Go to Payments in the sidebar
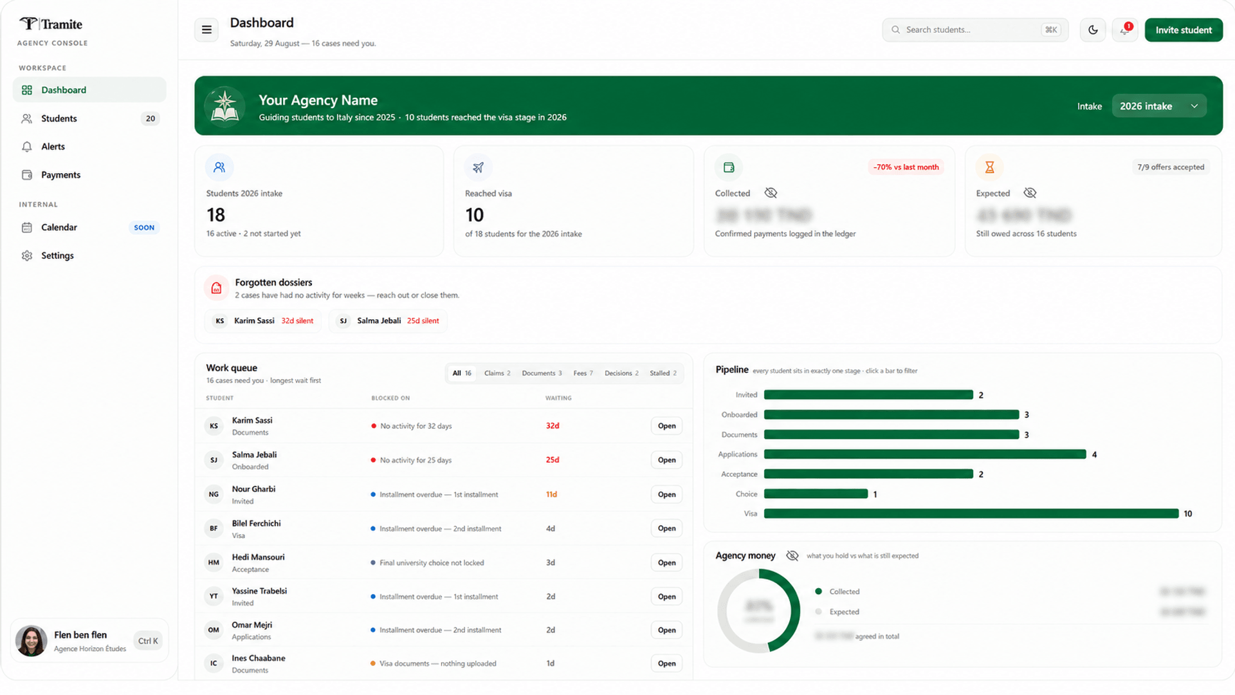The height and width of the screenshot is (695, 1235). [89, 175]
